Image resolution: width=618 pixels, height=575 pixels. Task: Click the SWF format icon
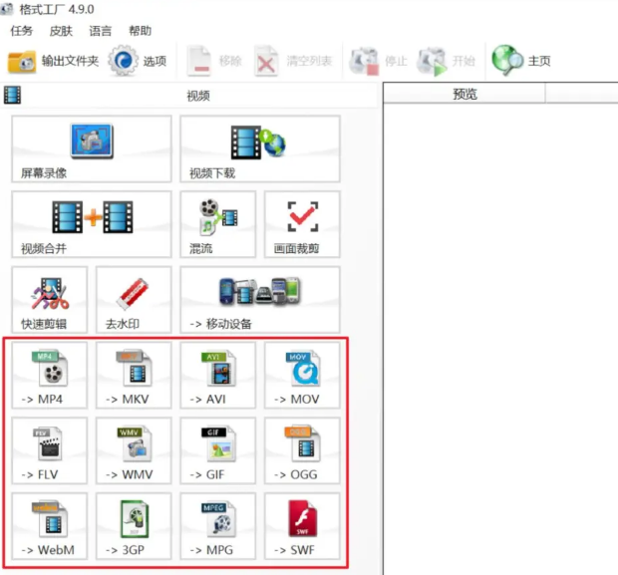[x=302, y=526]
